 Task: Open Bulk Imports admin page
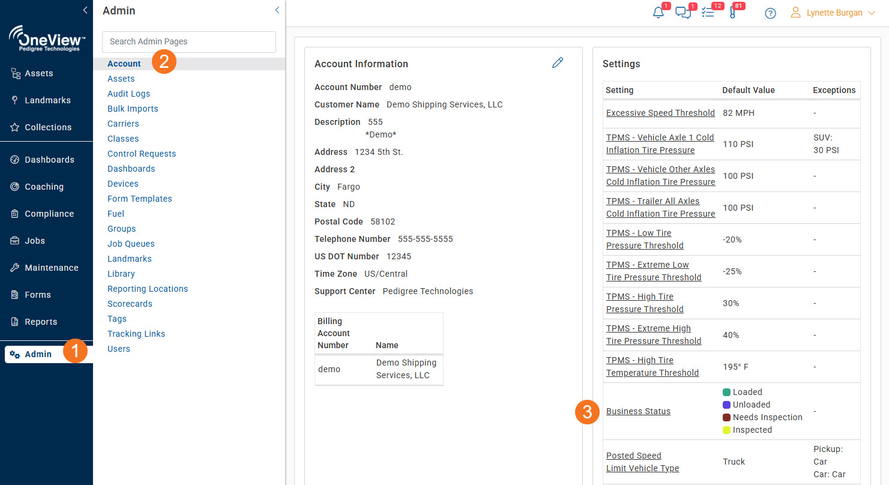click(133, 109)
